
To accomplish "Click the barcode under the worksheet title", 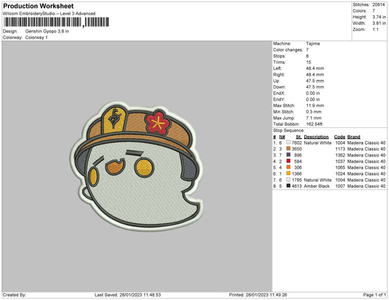I will [x=56, y=22].
